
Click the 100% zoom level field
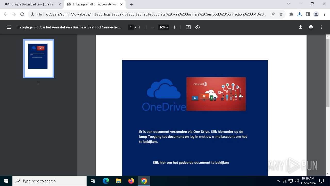pos(163,27)
